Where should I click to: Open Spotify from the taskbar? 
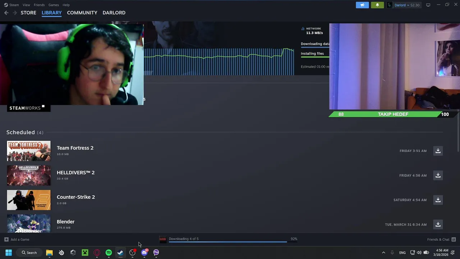pos(109,253)
